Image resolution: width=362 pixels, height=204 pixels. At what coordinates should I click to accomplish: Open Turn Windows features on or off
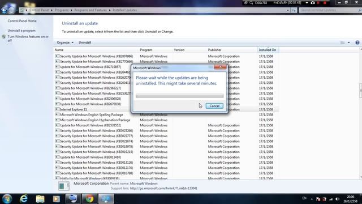28,39
